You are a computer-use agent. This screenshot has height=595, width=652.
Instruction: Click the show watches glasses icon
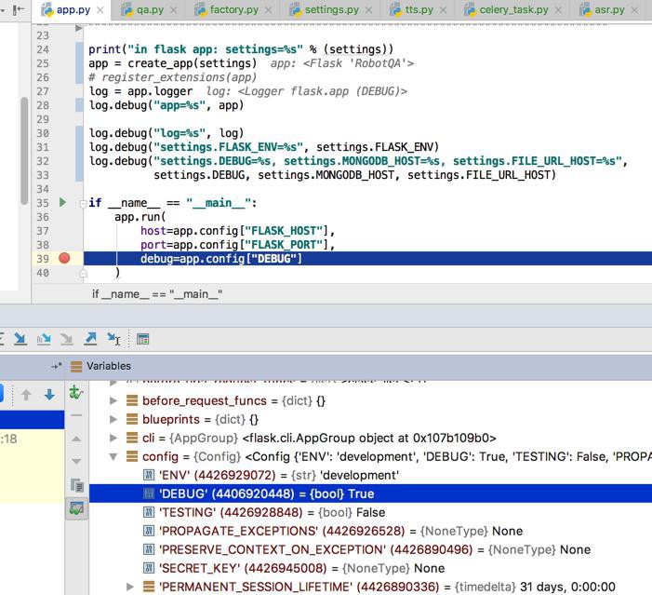pyautogui.click(x=76, y=508)
